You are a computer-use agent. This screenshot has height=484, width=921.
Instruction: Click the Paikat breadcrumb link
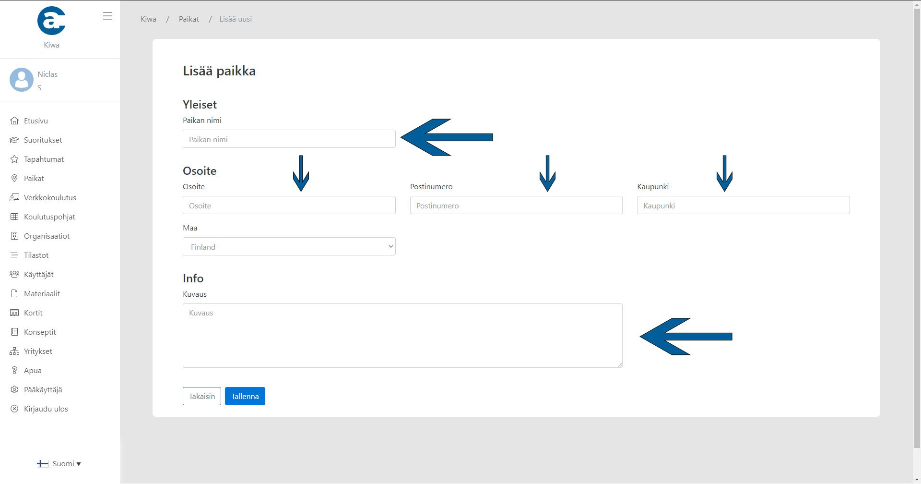[189, 19]
